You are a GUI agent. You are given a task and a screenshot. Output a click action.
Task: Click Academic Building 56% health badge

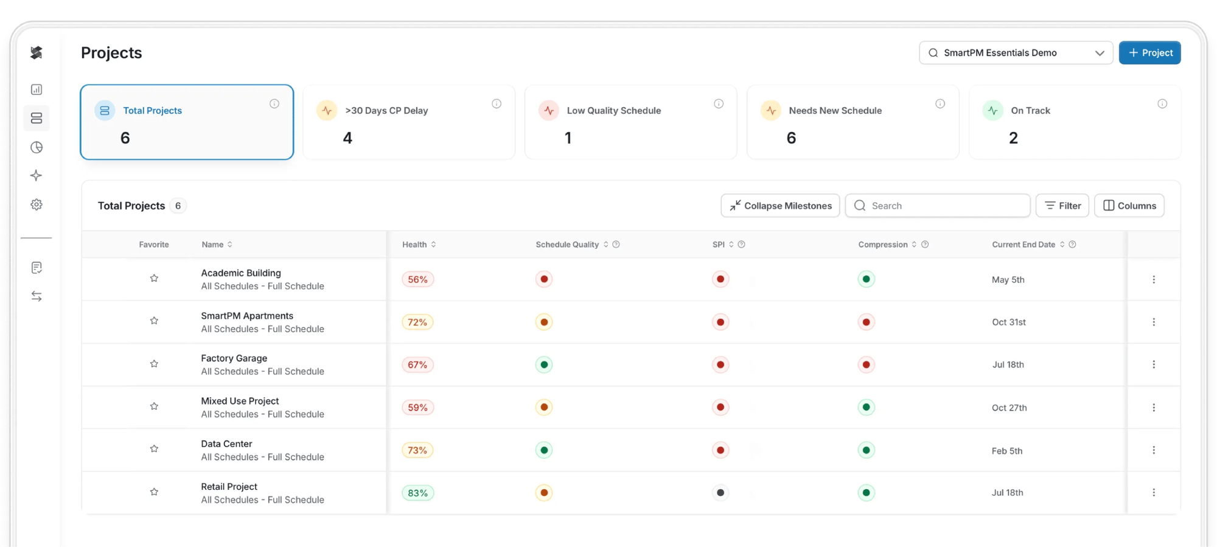417,279
